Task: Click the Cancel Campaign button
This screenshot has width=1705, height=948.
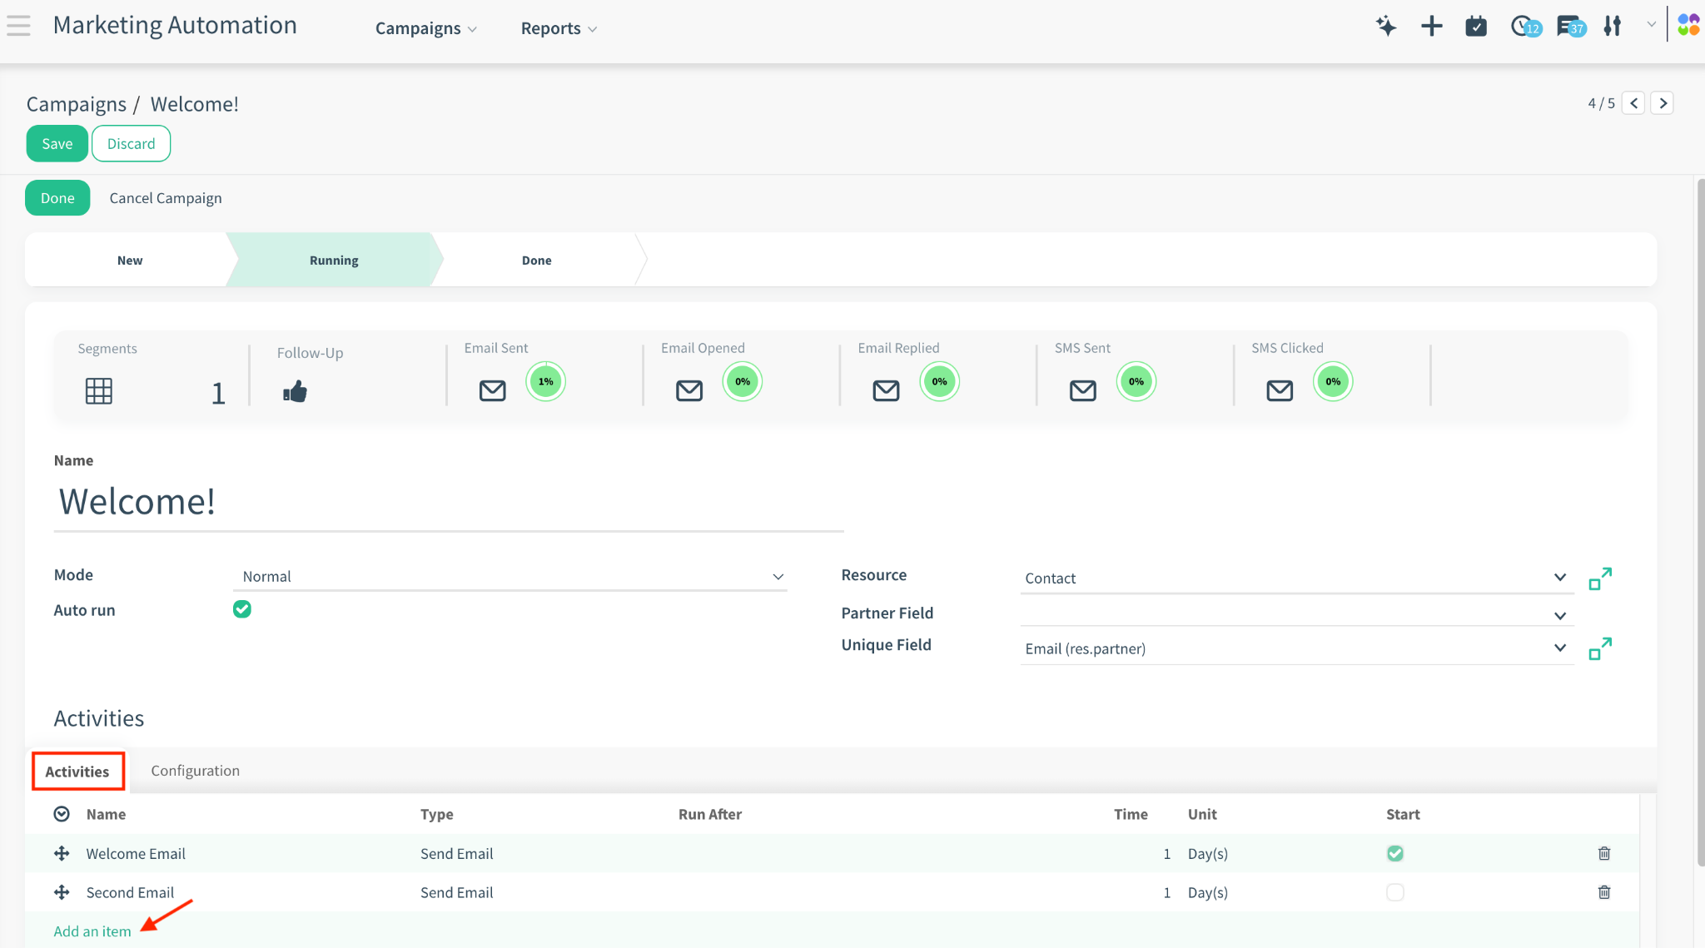Action: pos(165,197)
